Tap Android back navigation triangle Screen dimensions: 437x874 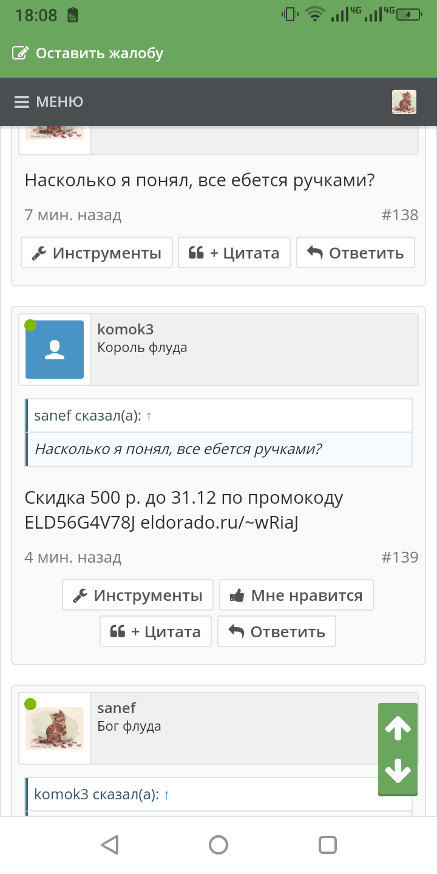coord(109,845)
